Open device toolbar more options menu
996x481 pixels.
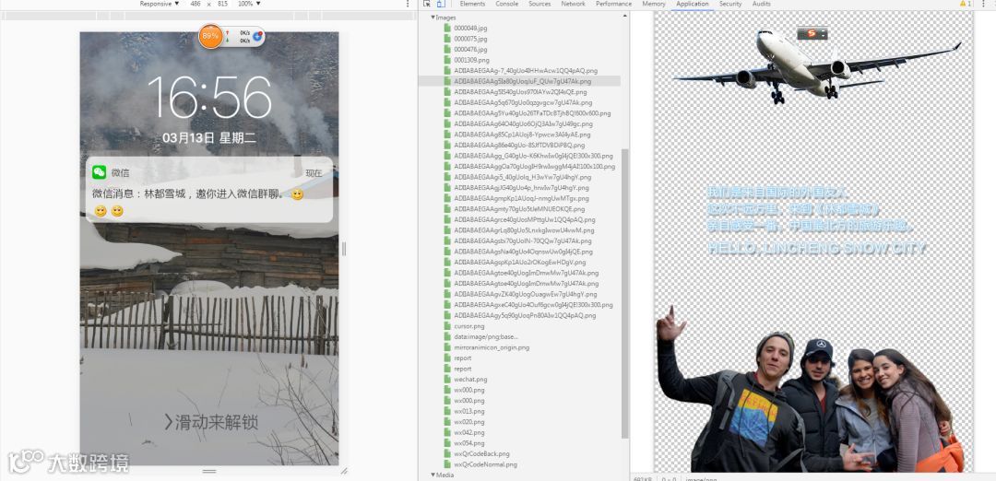pyautogui.click(x=408, y=4)
